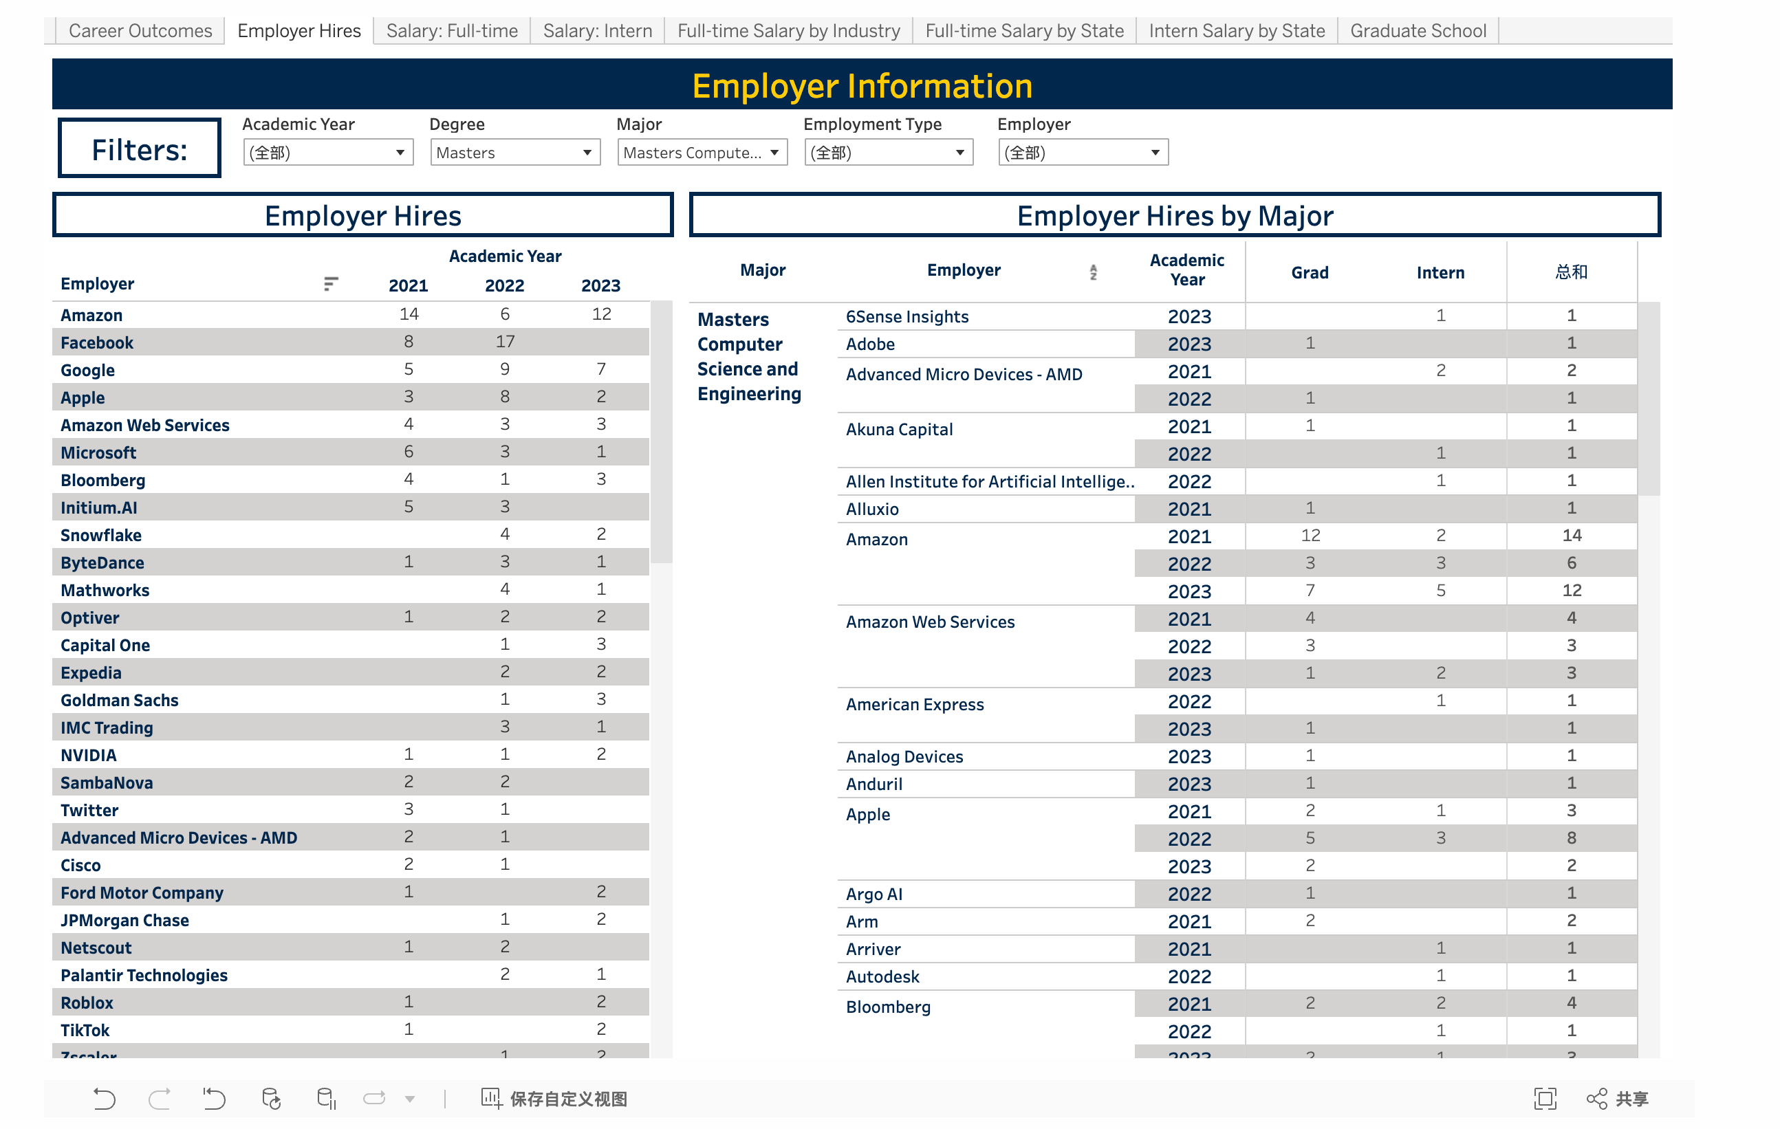Click the revert view icon
This screenshot has width=1780, height=1129.
(x=215, y=1099)
